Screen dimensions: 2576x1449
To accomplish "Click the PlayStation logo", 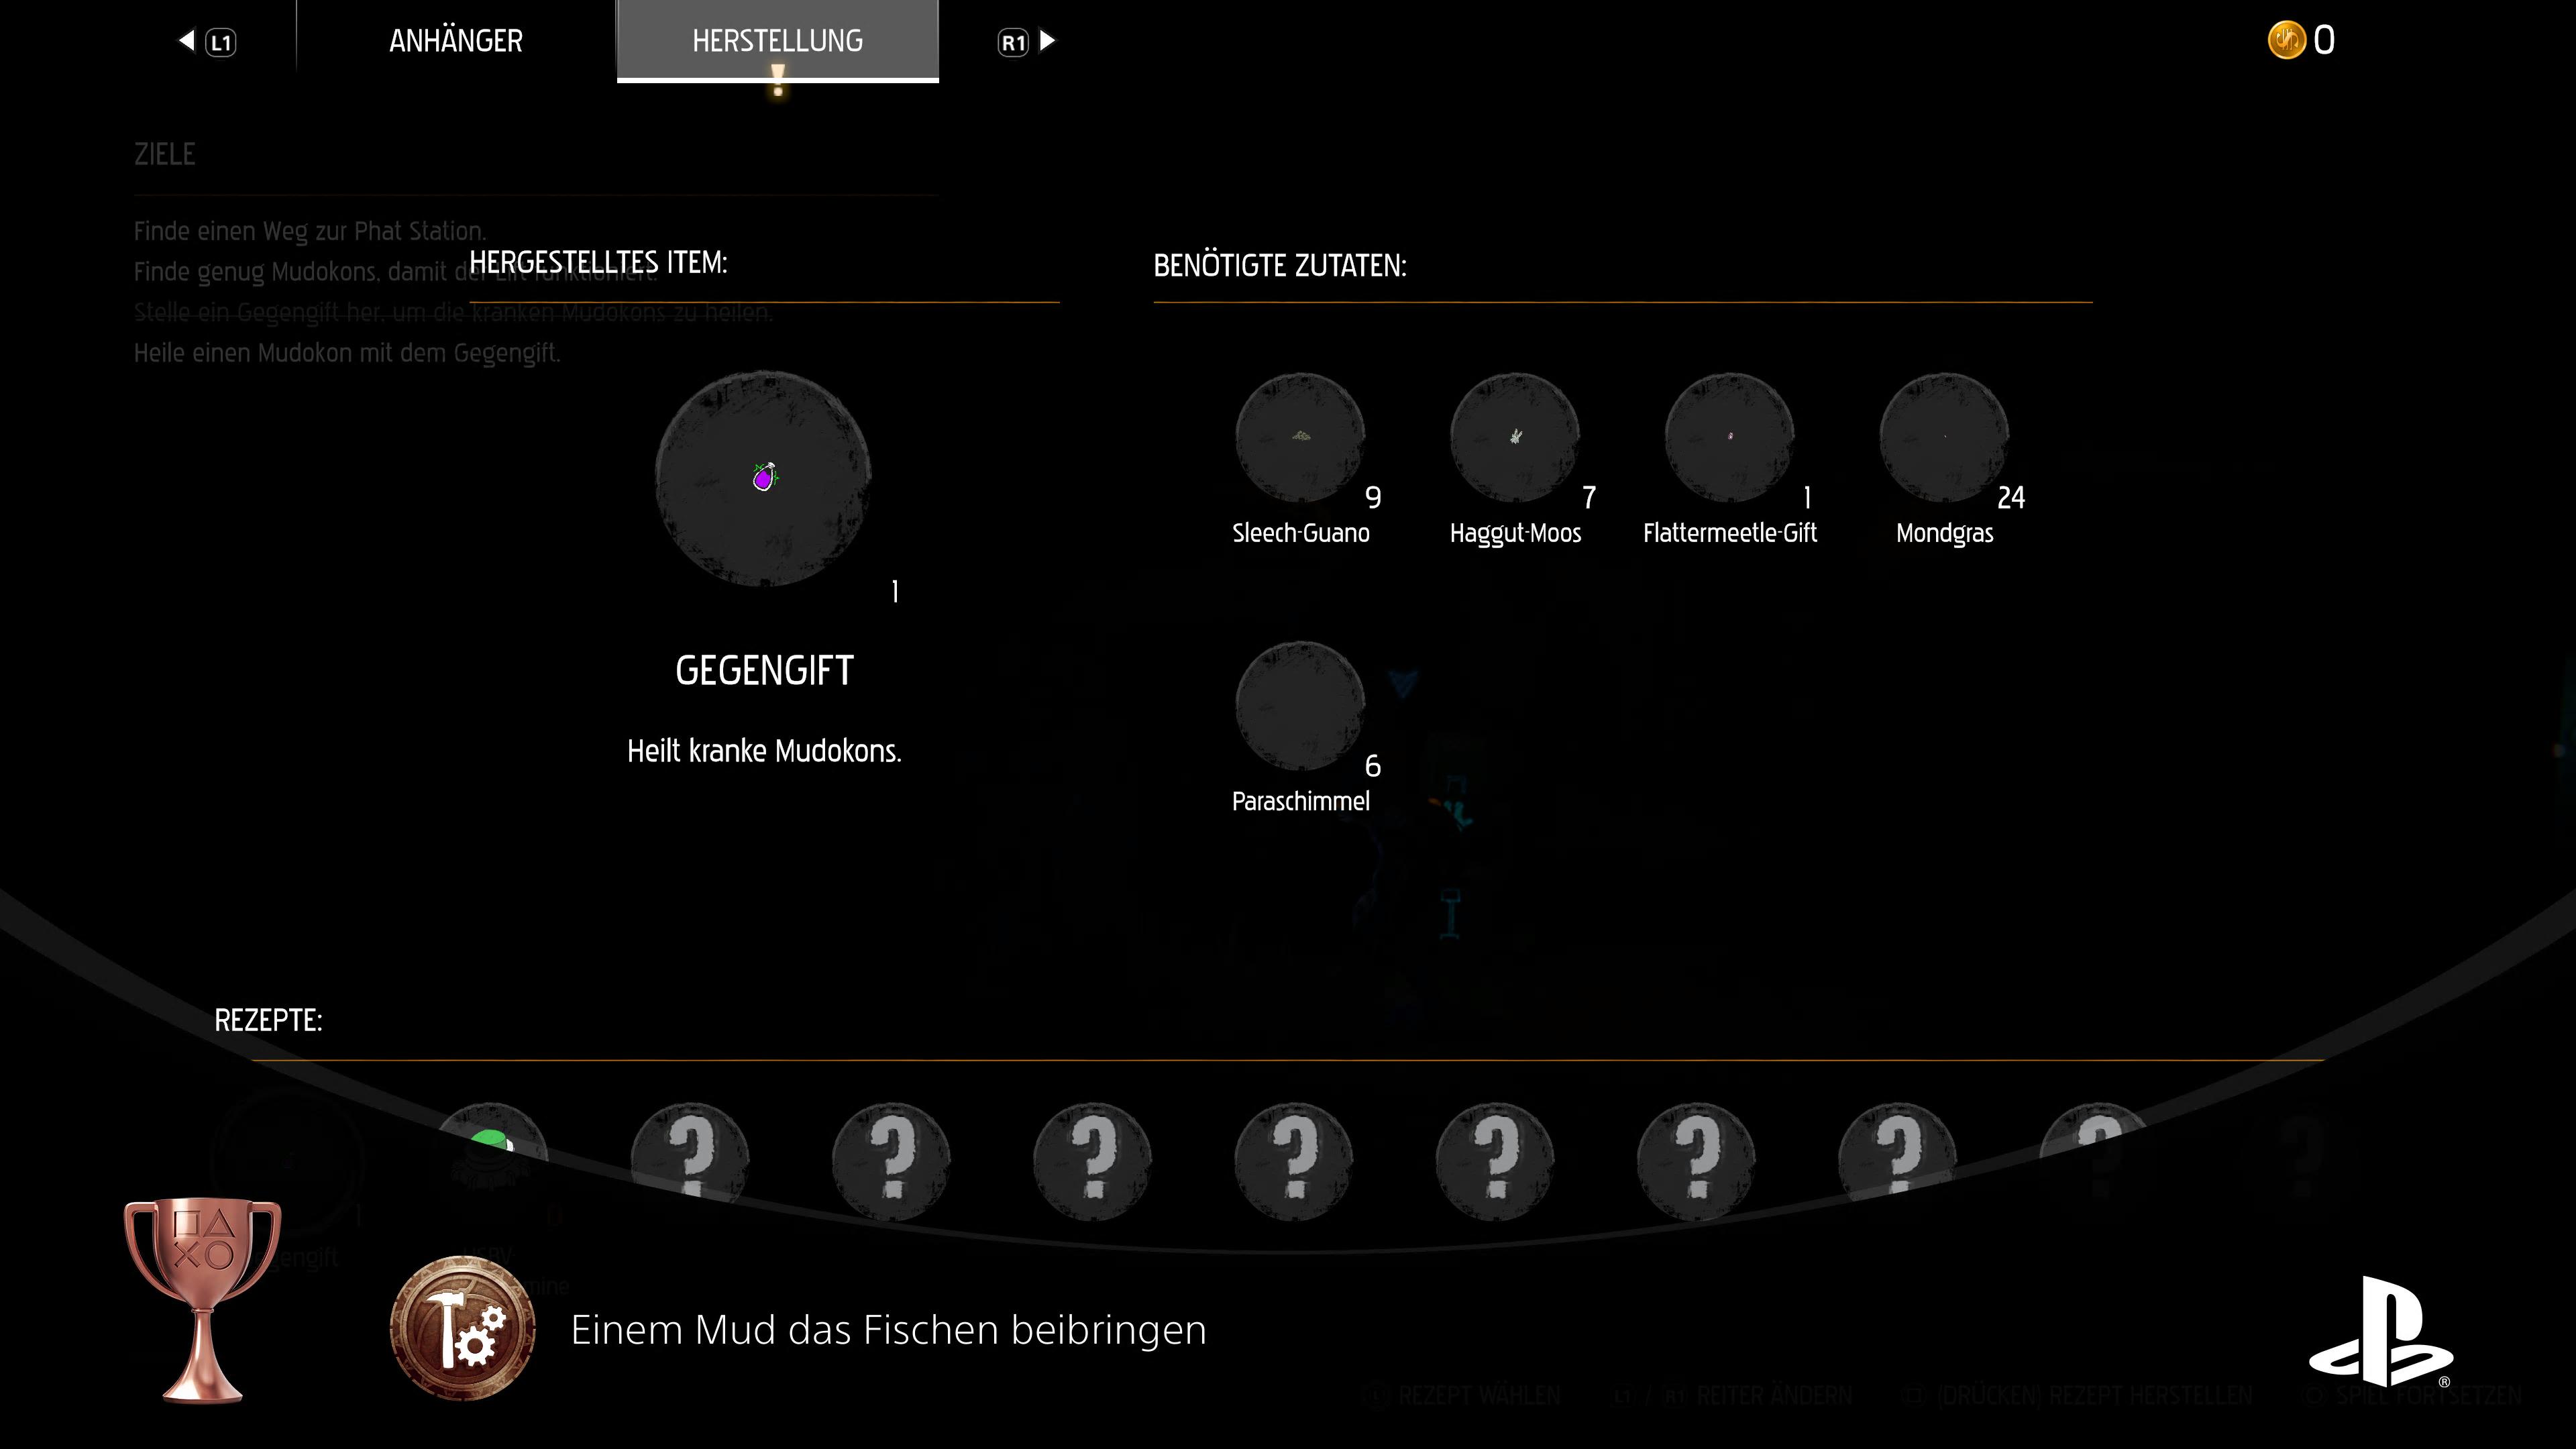I will [2380, 1332].
